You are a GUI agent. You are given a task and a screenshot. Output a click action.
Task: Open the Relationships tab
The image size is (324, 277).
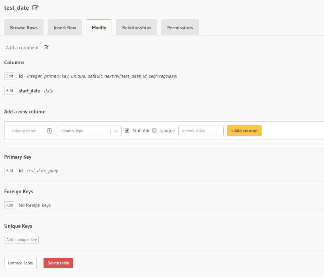pos(136,27)
